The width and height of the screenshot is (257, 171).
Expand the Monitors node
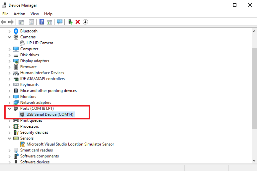point(10,97)
